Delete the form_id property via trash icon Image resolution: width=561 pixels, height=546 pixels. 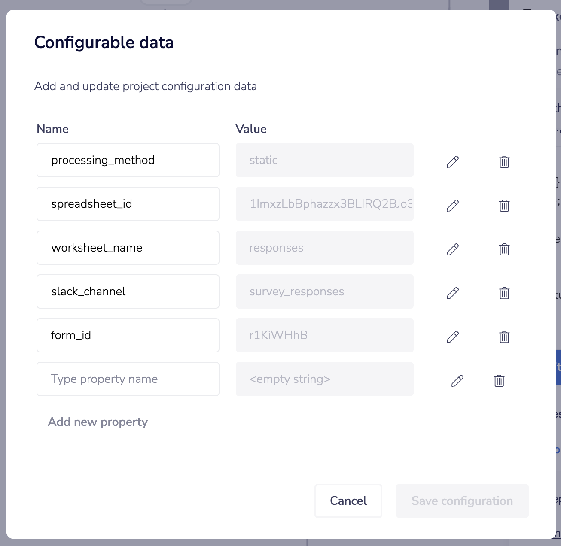tap(504, 337)
